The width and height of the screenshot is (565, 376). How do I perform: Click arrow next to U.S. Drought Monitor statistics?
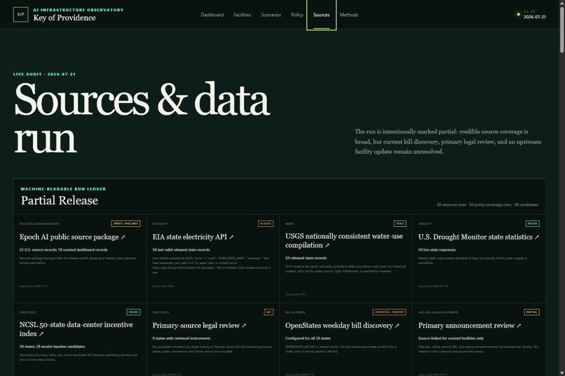(x=537, y=237)
